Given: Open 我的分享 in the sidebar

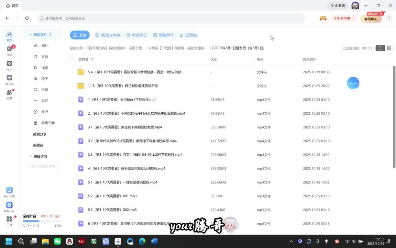Looking at the screenshot, I should point(40,134).
